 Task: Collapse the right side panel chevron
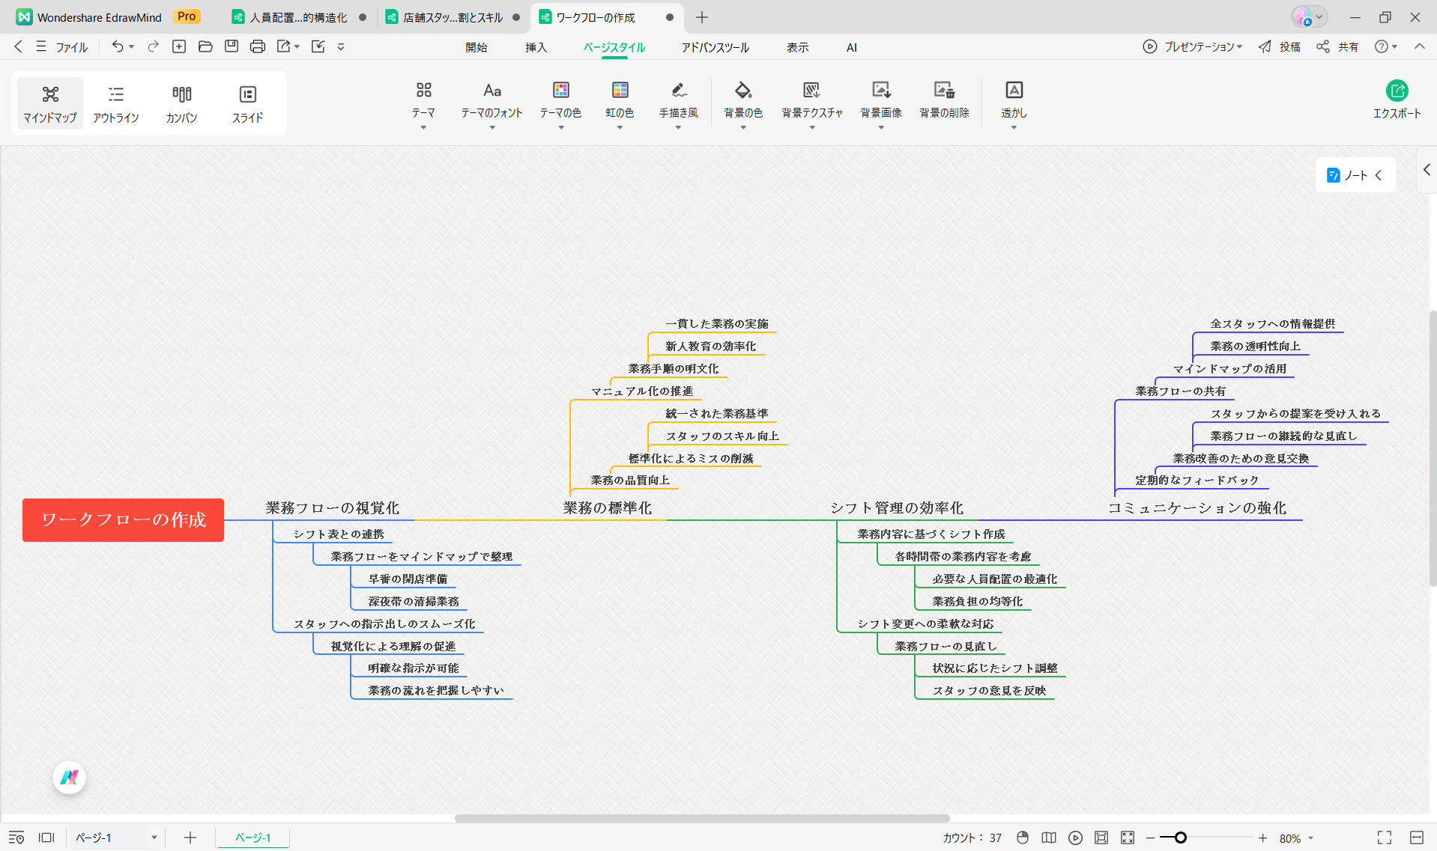[x=1427, y=170]
